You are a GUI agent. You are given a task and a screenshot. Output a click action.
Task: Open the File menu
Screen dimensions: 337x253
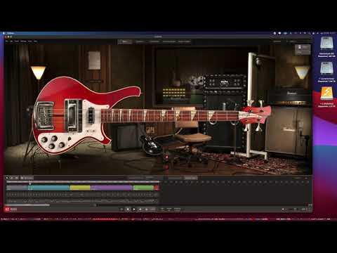7,41
